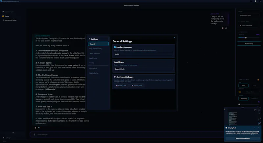The image size is (263, 143).
Task: Click the orange pen color swatch
Action: [x=240, y=92]
